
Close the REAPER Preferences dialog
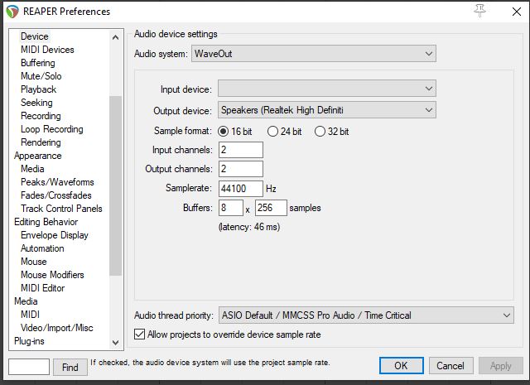click(x=516, y=12)
